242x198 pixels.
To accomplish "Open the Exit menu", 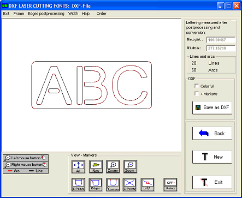I will coord(6,14).
